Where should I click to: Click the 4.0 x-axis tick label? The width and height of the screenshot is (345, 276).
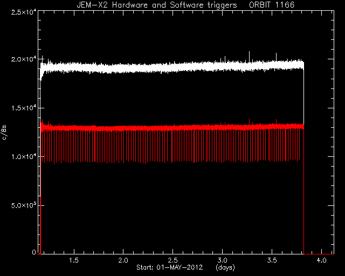click(321, 260)
